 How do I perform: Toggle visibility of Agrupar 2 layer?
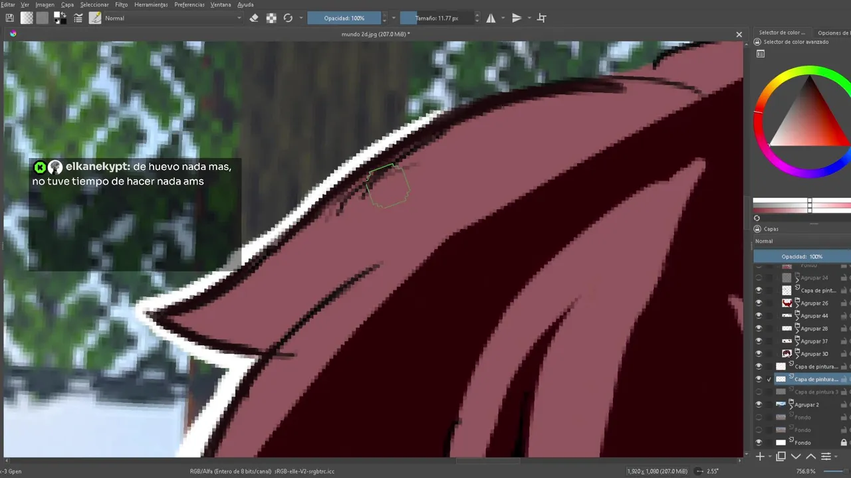(x=759, y=404)
